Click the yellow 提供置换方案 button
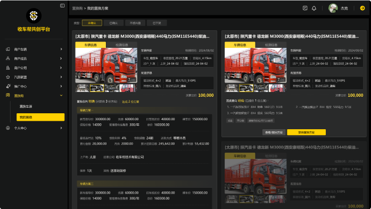 [x=306, y=132]
